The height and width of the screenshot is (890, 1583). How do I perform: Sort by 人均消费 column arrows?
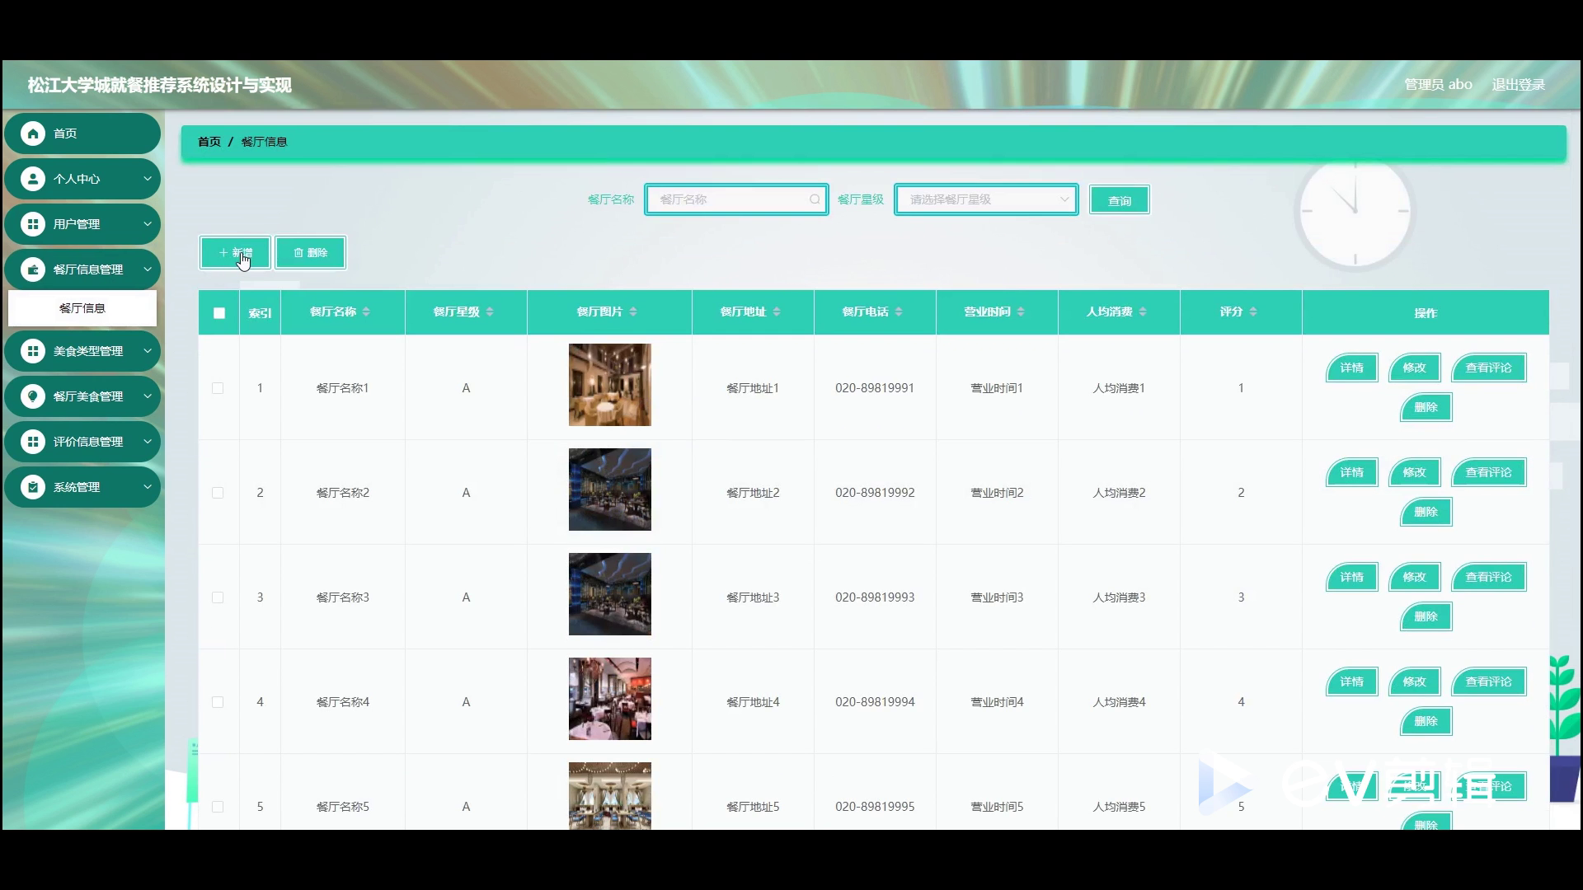point(1143,311)
